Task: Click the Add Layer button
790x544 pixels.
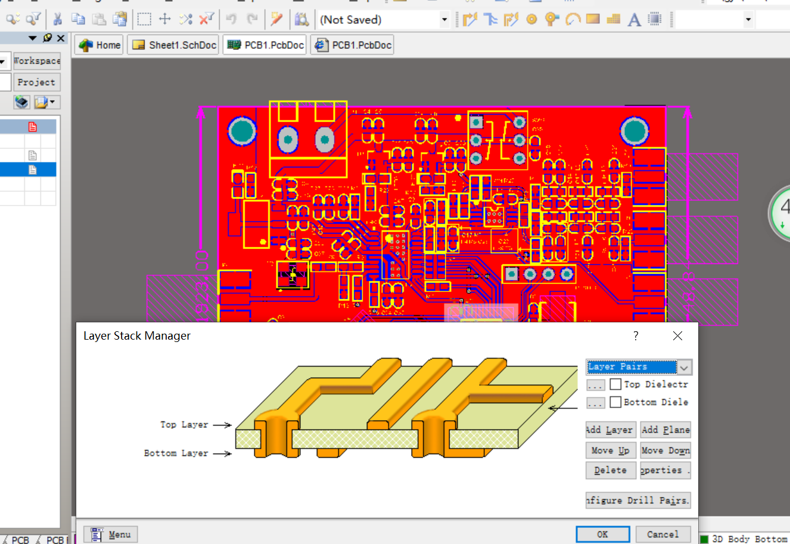Action: [x=611, y=430]
